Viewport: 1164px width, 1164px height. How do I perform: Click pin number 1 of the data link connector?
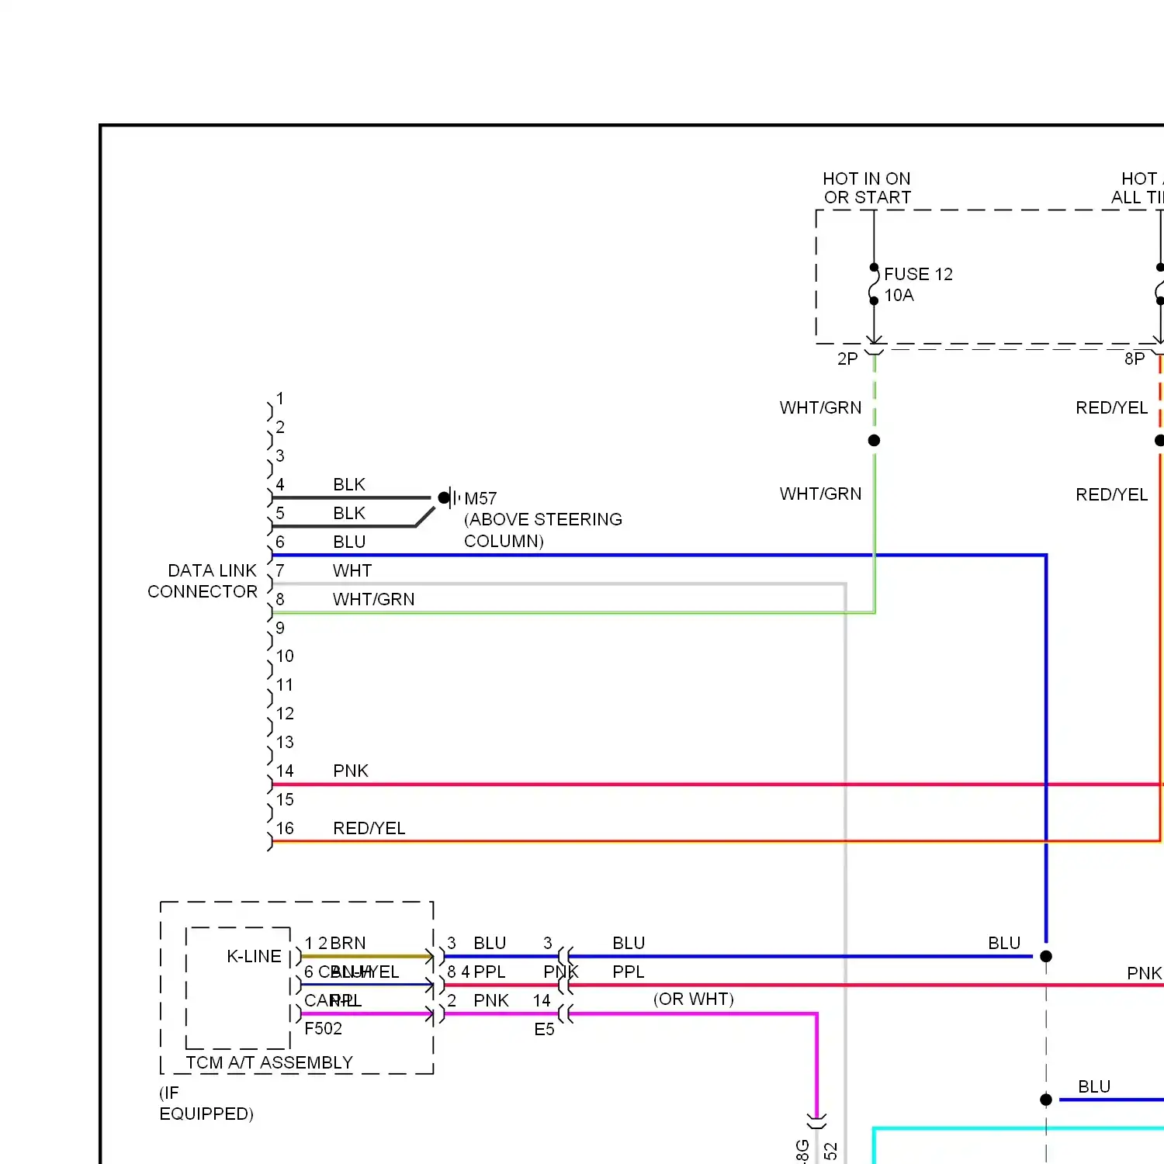280,398
